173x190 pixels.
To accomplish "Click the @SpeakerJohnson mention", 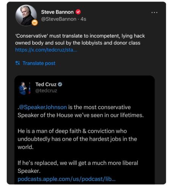I will 43,107.
